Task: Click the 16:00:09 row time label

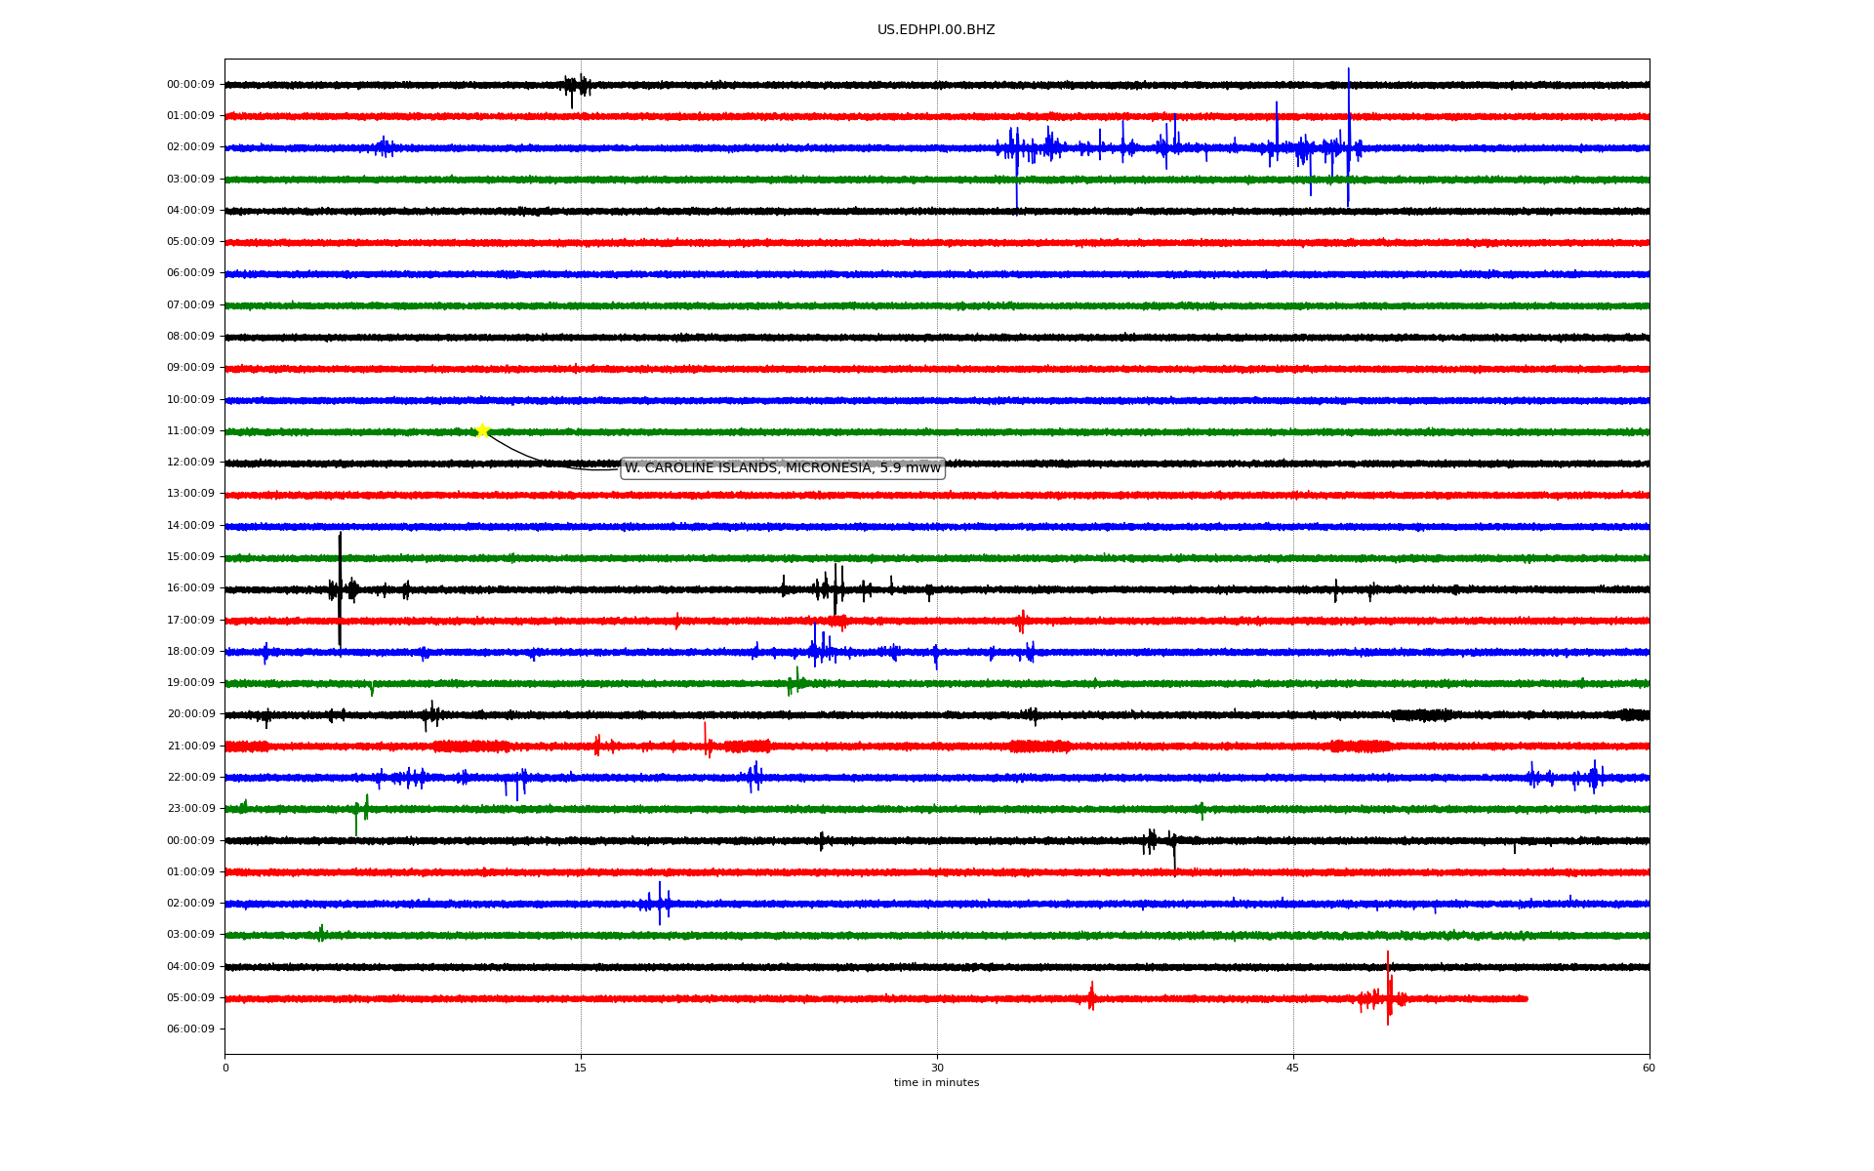Action: point(190,588)
